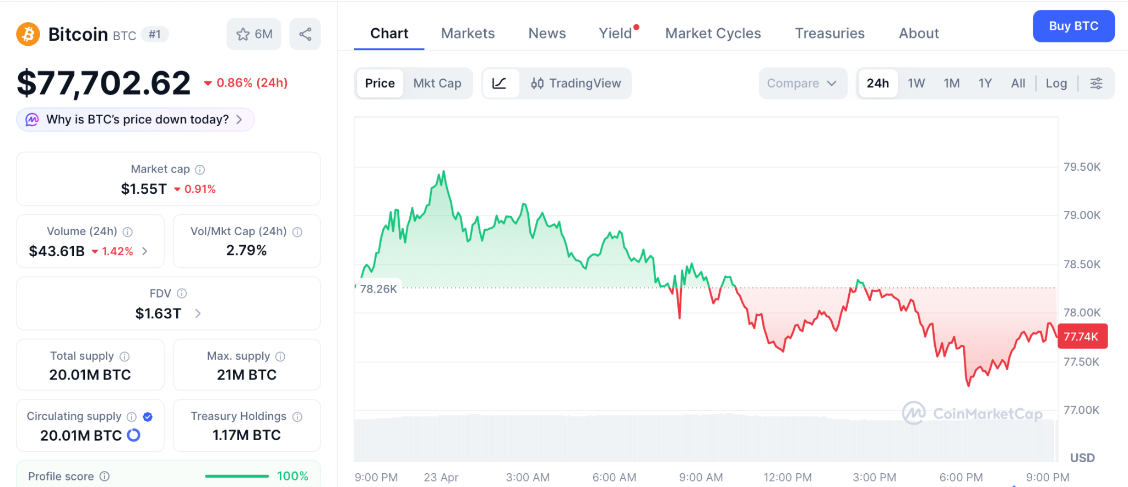Click the Profile score progress bar
Screen dimensions: 1128x487
click(237, 476)
